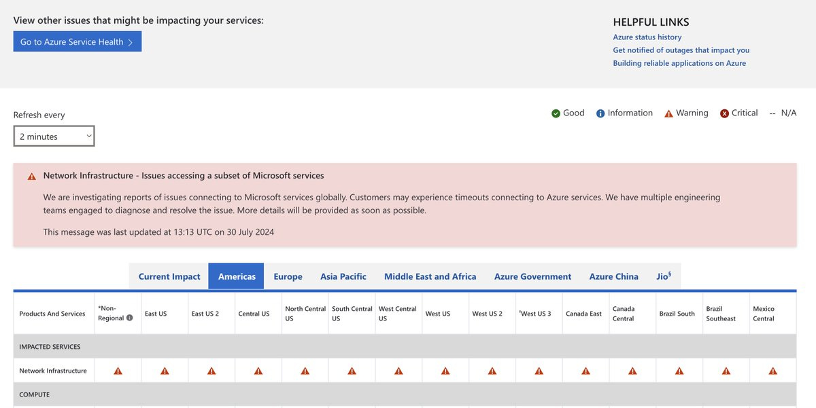This screenshot has width=816, height=408.
Task: Click Network Infrastructure warning icon under Central US
Action: 258,371
